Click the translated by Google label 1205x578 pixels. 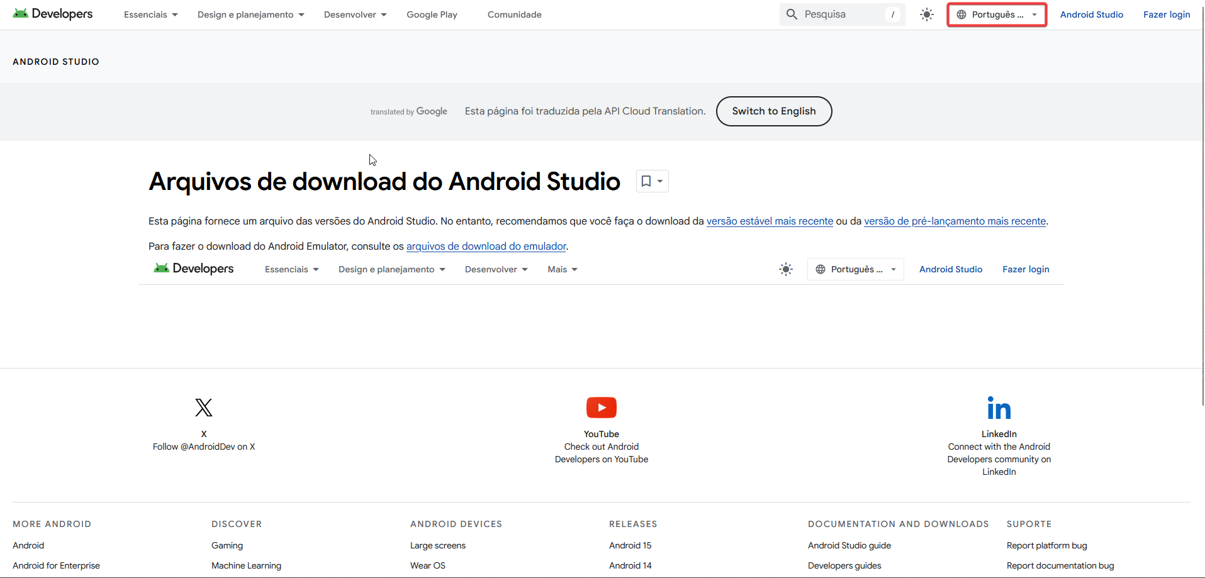point(409,111)
